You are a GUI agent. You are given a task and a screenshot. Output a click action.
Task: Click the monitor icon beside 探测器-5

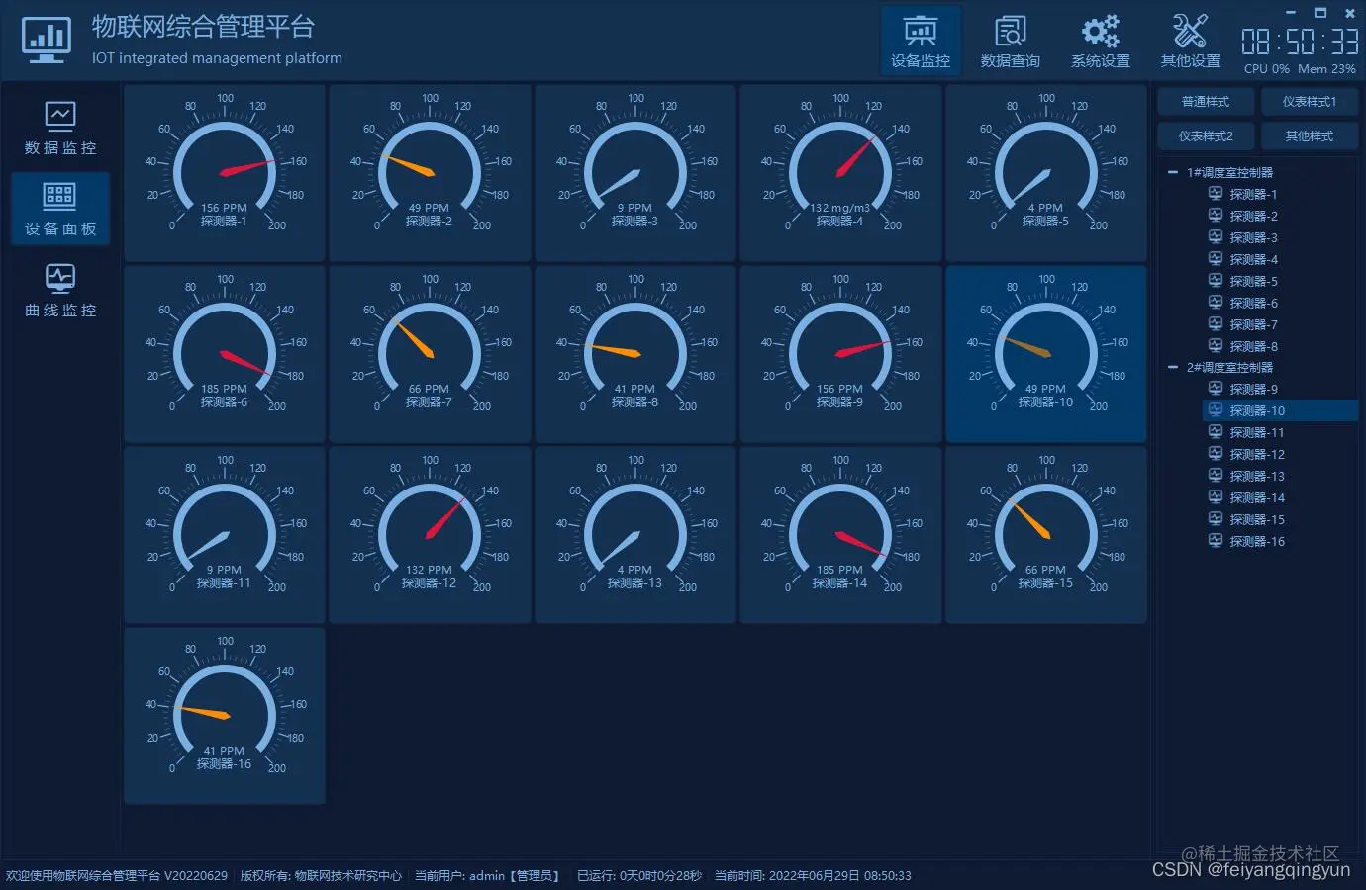[x=1216, y=281]
